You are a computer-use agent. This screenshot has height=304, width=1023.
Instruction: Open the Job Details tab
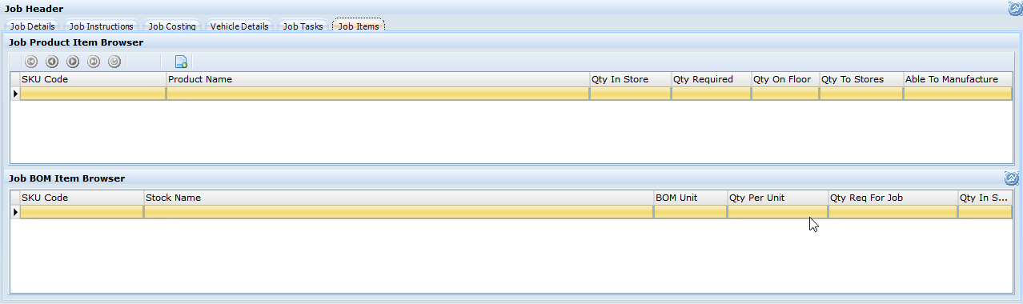33,26
